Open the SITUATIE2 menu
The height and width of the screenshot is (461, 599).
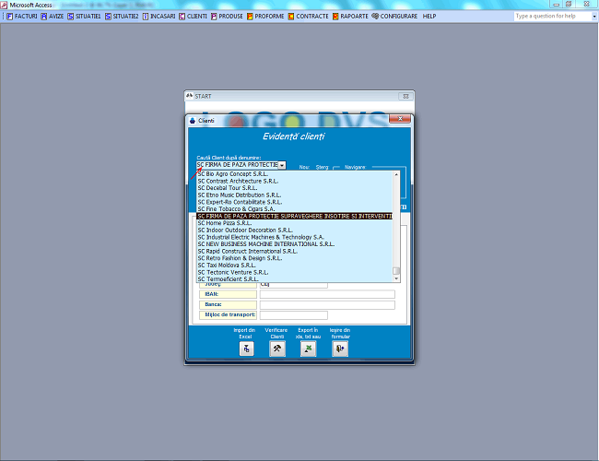tap(122, 16)
